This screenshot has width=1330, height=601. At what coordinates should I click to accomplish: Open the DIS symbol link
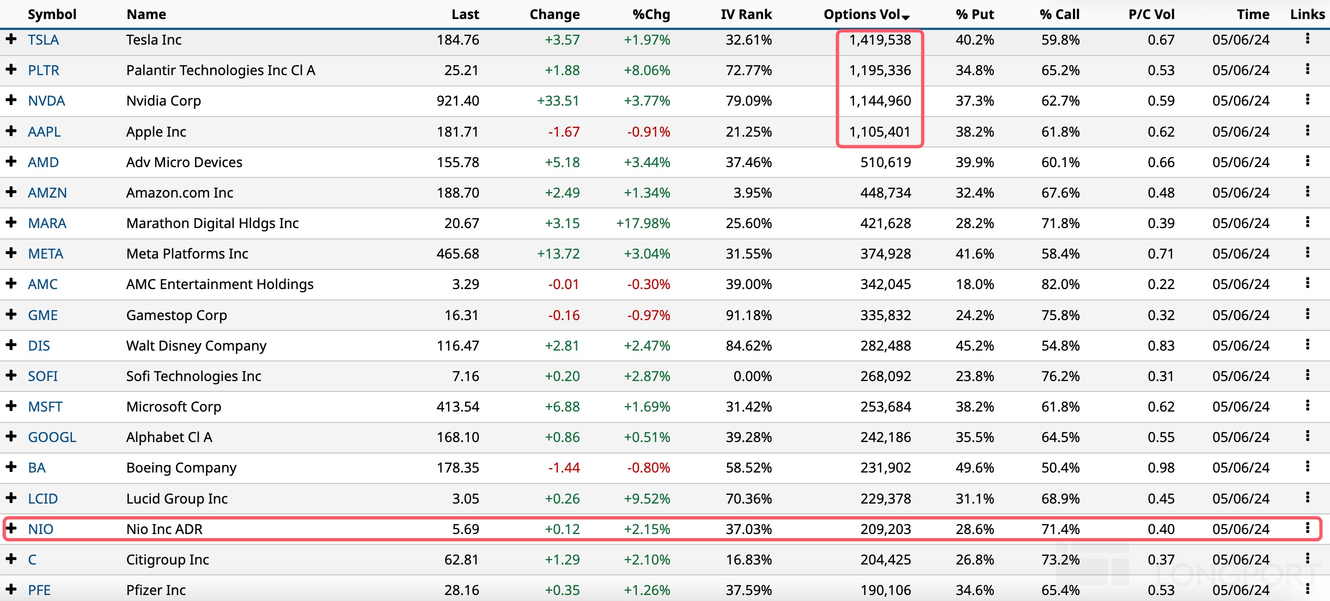39,346
